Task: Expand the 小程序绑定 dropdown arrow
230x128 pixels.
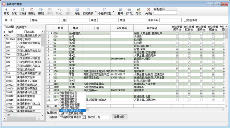Action: pos(113,11)
